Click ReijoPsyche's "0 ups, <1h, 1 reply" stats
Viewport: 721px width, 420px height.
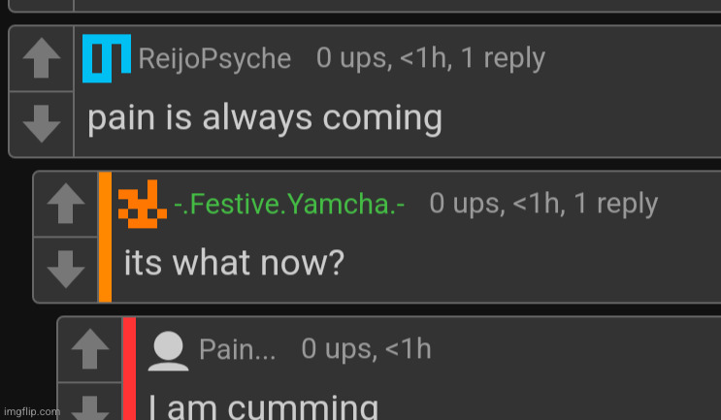[x=431, y=58]
